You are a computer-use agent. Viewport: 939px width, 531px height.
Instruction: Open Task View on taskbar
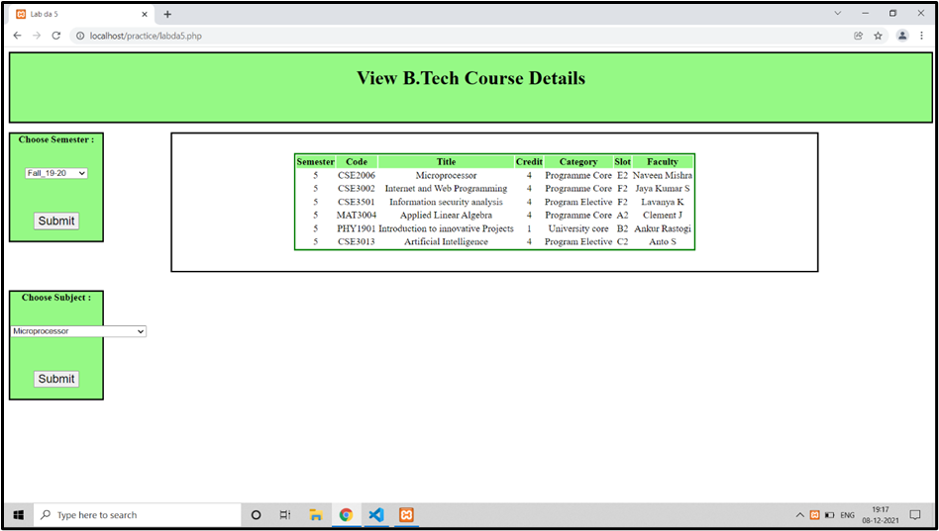coord(285,515)
